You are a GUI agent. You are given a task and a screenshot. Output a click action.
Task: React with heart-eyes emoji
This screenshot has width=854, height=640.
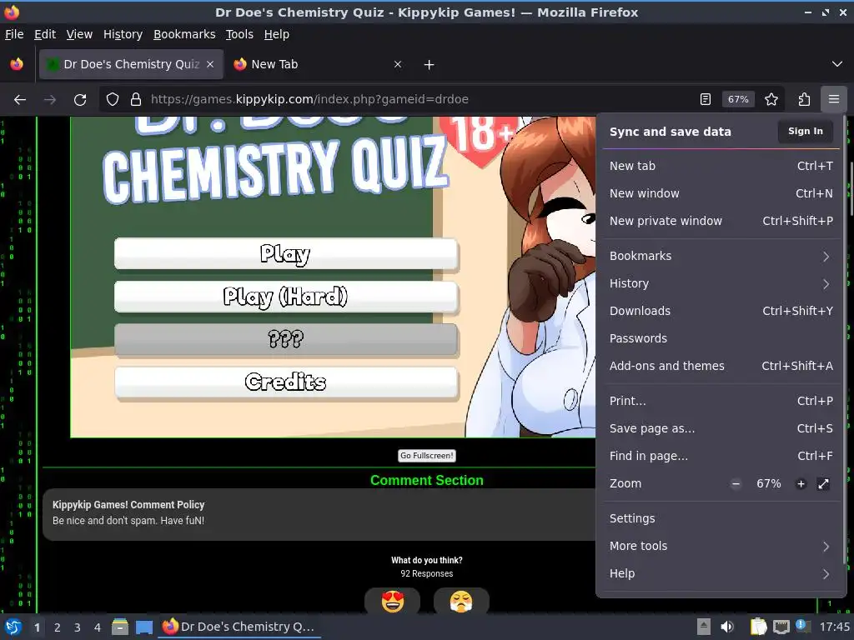[392, 602]
